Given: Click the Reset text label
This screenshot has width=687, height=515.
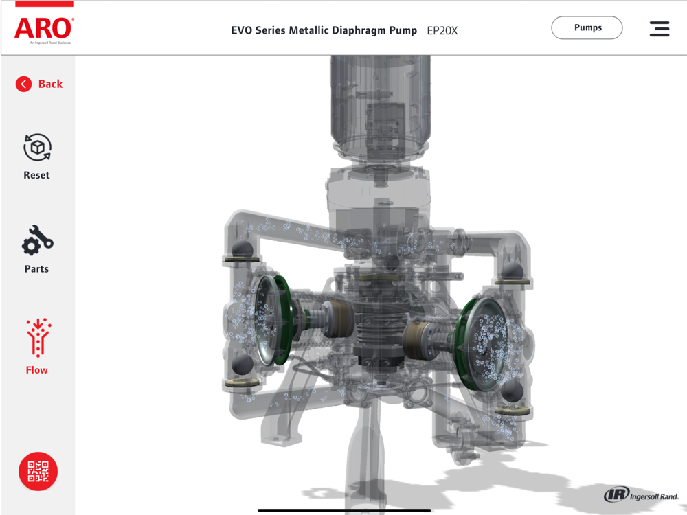Looking at the screenshot, I should click(x=37, y=175).
